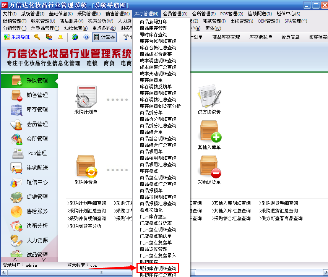Click the 会员信息 shortcut in toolbar

click(290, 37)
